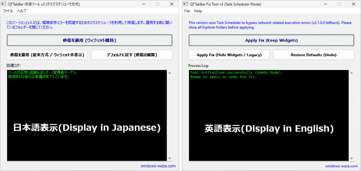Click 修復を適用 (従来方式 / ウィジェット非表示) button

47,55
